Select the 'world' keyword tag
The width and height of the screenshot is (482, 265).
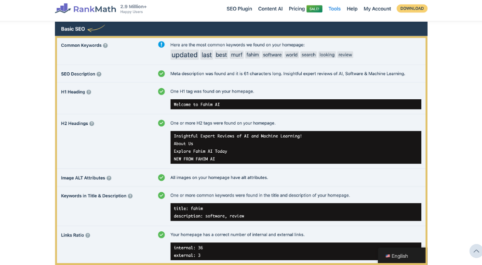tap(292, 55)
